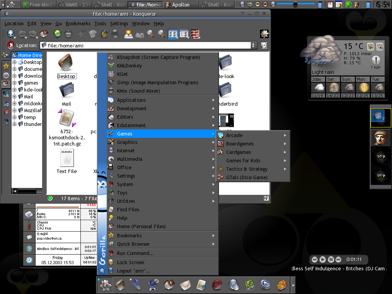
Task: Open the Cardgames submenu
Action: (253, 152)
